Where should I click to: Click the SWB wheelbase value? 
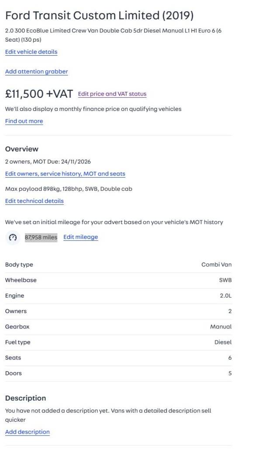pos(225,280)
